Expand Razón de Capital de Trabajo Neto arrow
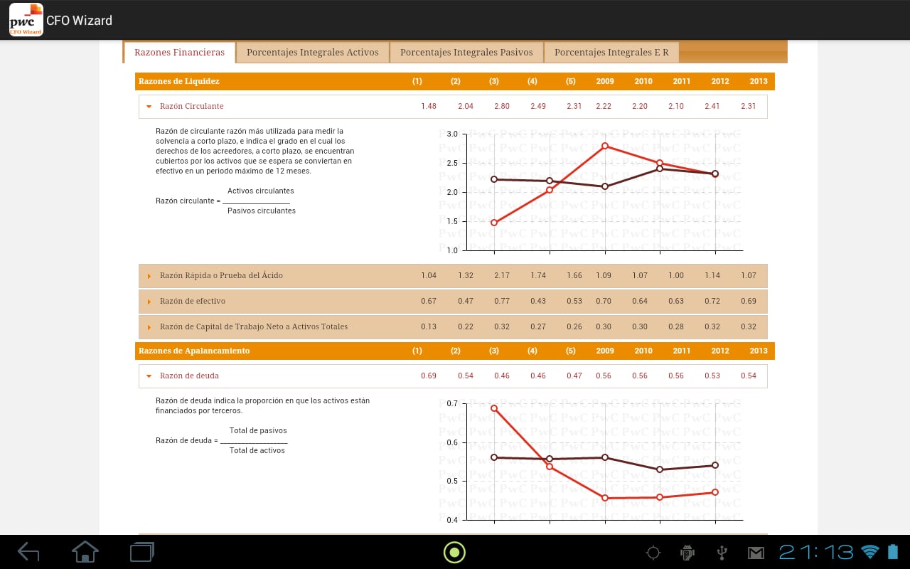The height and width of the screenshot is (569, 910). click(149, 327)
